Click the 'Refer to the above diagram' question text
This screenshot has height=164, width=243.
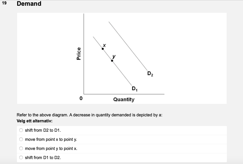(x=89, y=115)
